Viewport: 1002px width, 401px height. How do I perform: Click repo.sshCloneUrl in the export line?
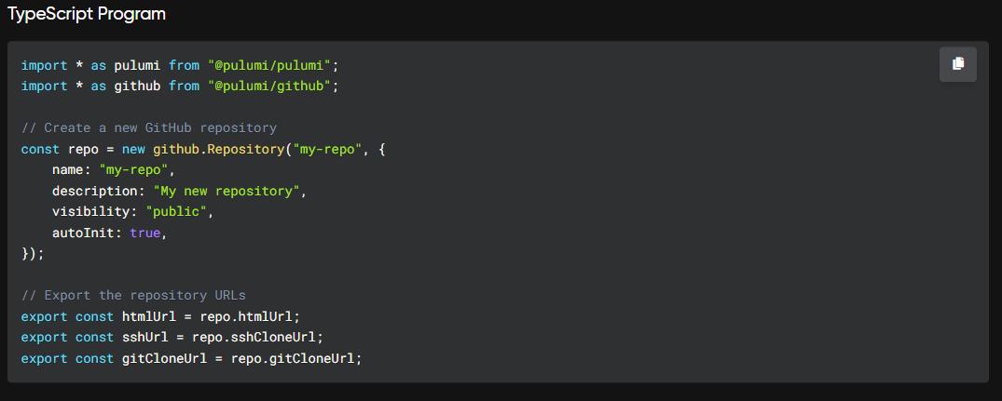[x=250, y=337]
